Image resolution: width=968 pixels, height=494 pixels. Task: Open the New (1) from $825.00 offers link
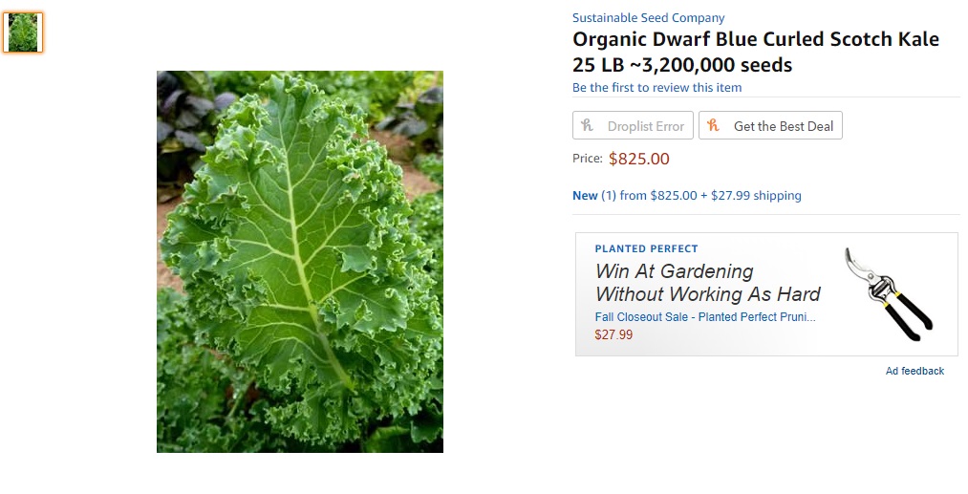pos(686,196)
